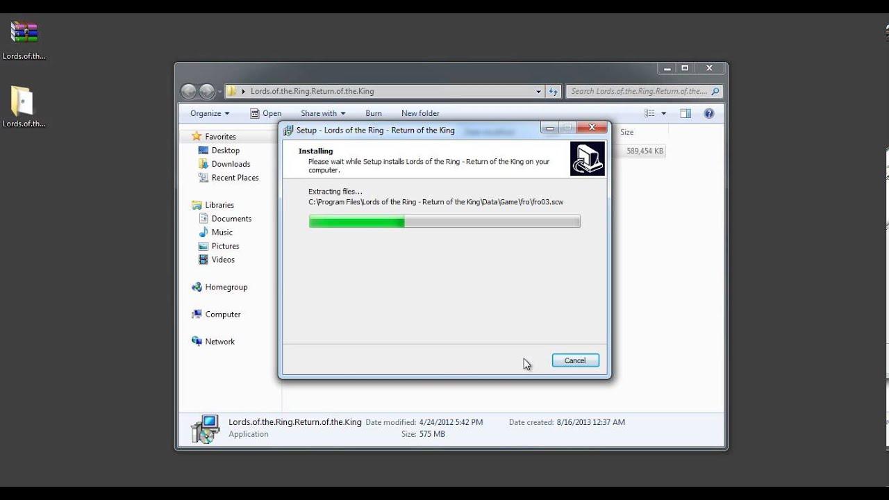Viewport: 889px width, 500px height.
Task: Click the Lords.of.the.Ring.Return.of.the.King name in the details pane
Action: coord(295,422)
